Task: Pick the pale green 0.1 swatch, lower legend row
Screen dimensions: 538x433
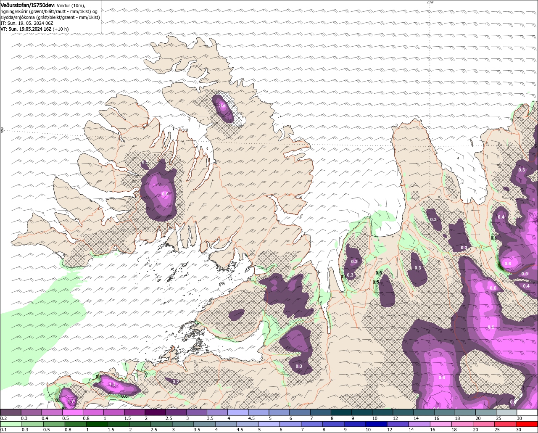Action: pos(11,424)
